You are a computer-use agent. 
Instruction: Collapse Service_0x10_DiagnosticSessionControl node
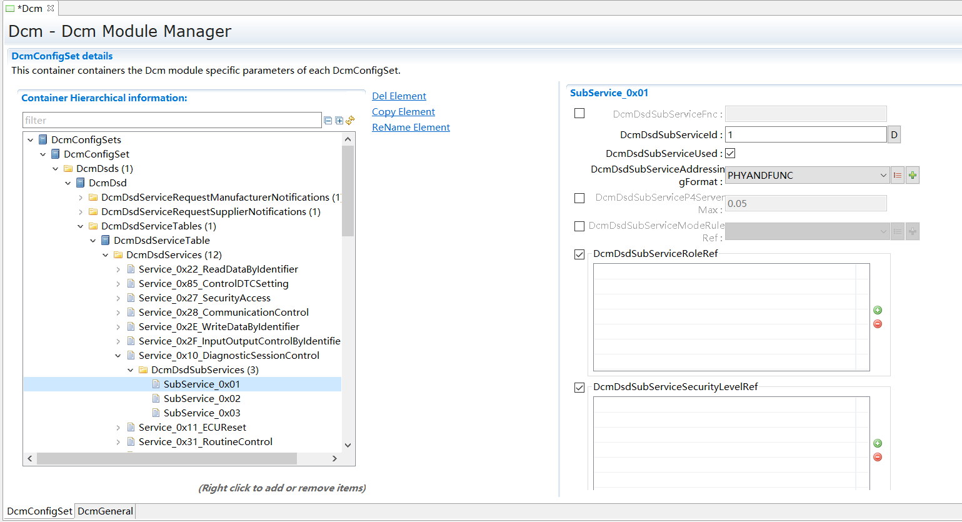pyautogui.click(x=118, y=356)
